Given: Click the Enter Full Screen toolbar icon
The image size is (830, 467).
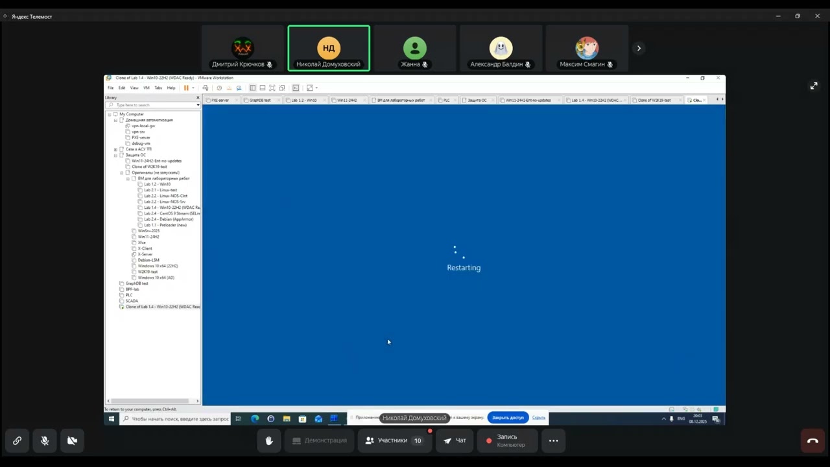Looking at the screenshot, I should [x=272, y=88].
